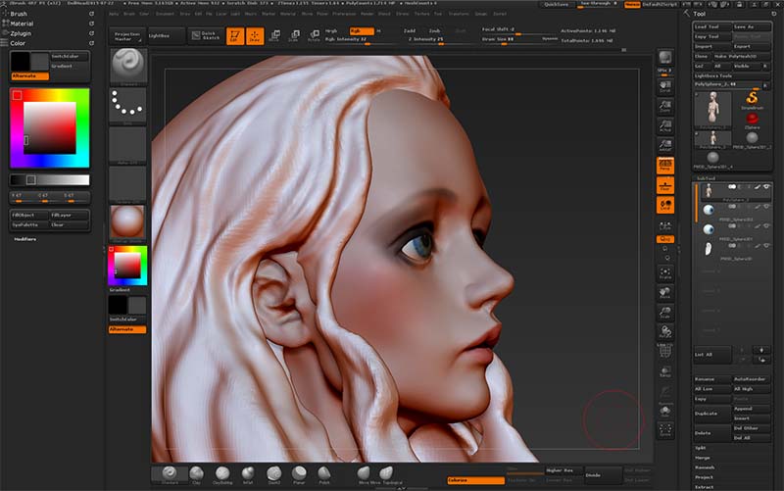Click the right-shelf Scale view icon
Screen dimensions: 784x491
[665, 313]
